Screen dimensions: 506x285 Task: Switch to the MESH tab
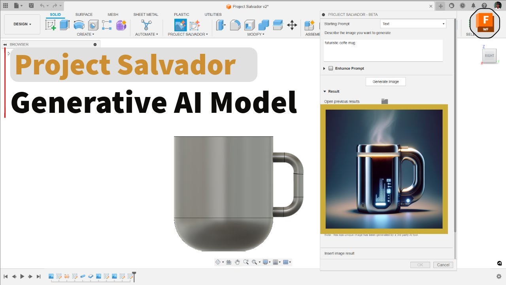pos(113,15)
